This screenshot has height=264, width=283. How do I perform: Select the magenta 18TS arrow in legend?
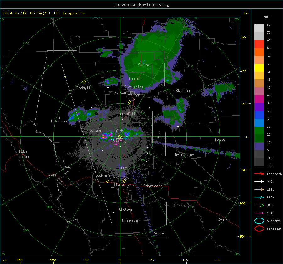click(259, 213)
